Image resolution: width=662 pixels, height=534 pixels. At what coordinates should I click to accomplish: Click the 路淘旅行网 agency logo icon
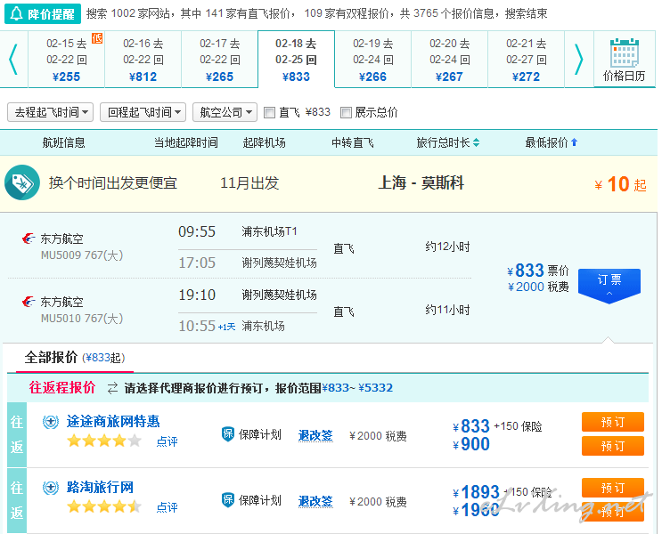pyautogui.click(x=51, y=488)
